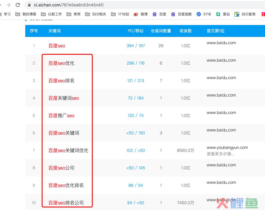The width and height of the screenshot is (265, 210).
Task: Open the 百度seo公司 keyword link
Action: [61, 168]
